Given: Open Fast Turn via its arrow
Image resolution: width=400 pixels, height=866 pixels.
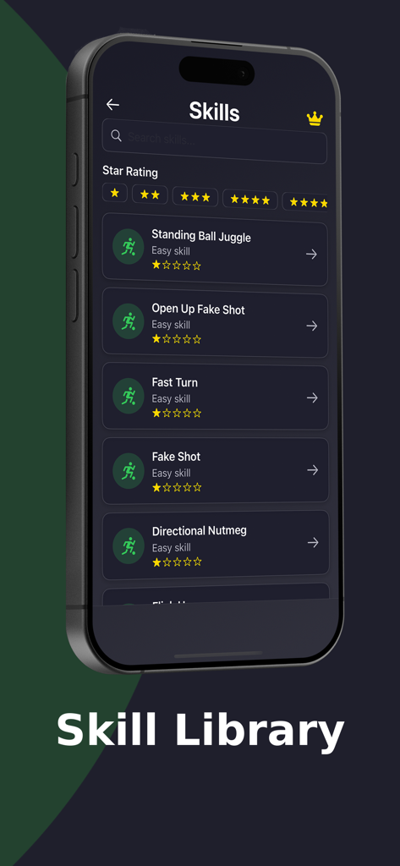Looking at the screenshot, I should [x=312, y=397].
